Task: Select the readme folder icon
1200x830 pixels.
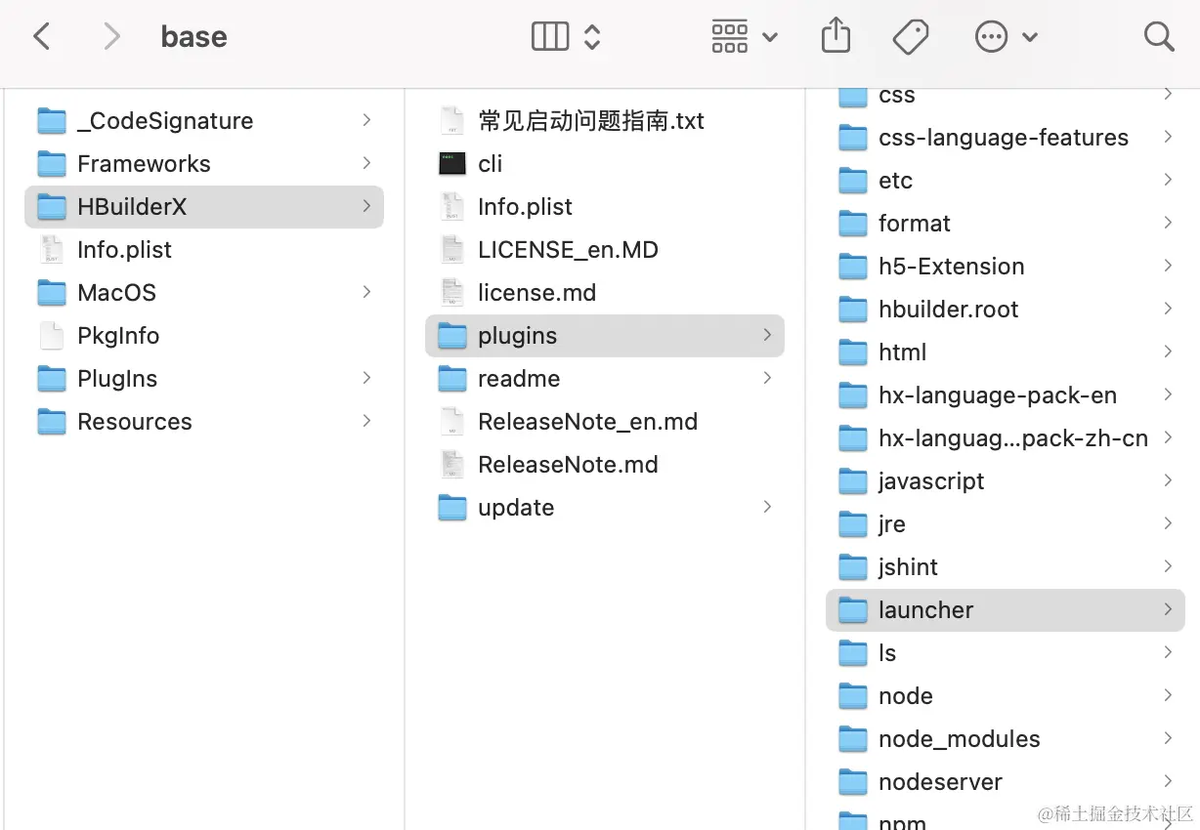Action: pos(452,379)
